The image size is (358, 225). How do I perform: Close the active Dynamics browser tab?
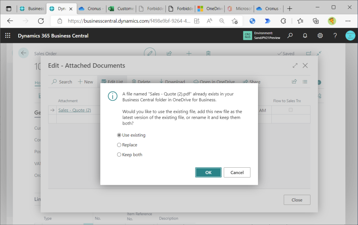click(71, 9)
